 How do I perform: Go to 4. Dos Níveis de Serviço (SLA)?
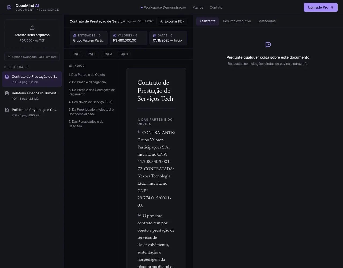pos(90,102)
